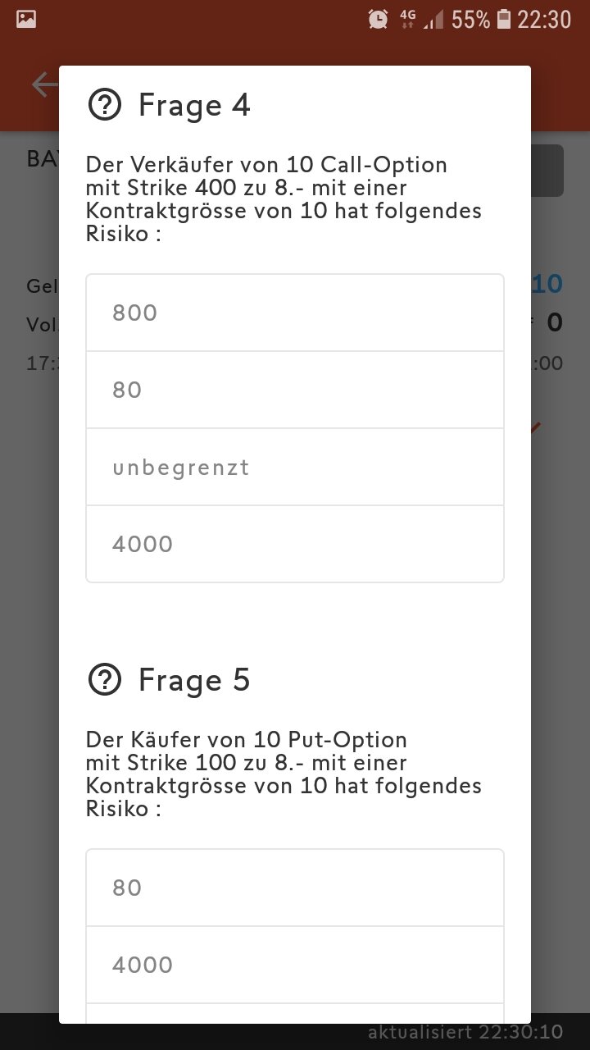The image size is (590, 1050).
Task: Tap the Frage 4 call-option question text
Action: click(x=284, y=199)
